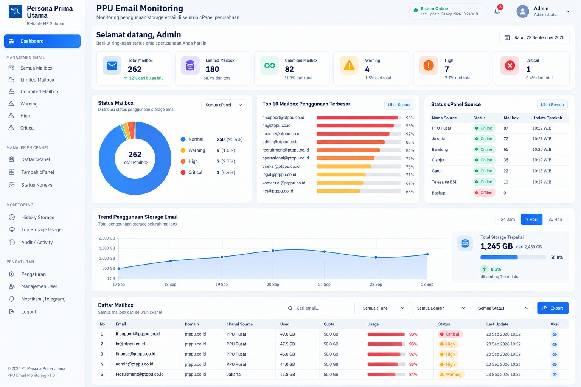Click the Cari email search field
The image size is (581, 387).
(x=319, y=308)
